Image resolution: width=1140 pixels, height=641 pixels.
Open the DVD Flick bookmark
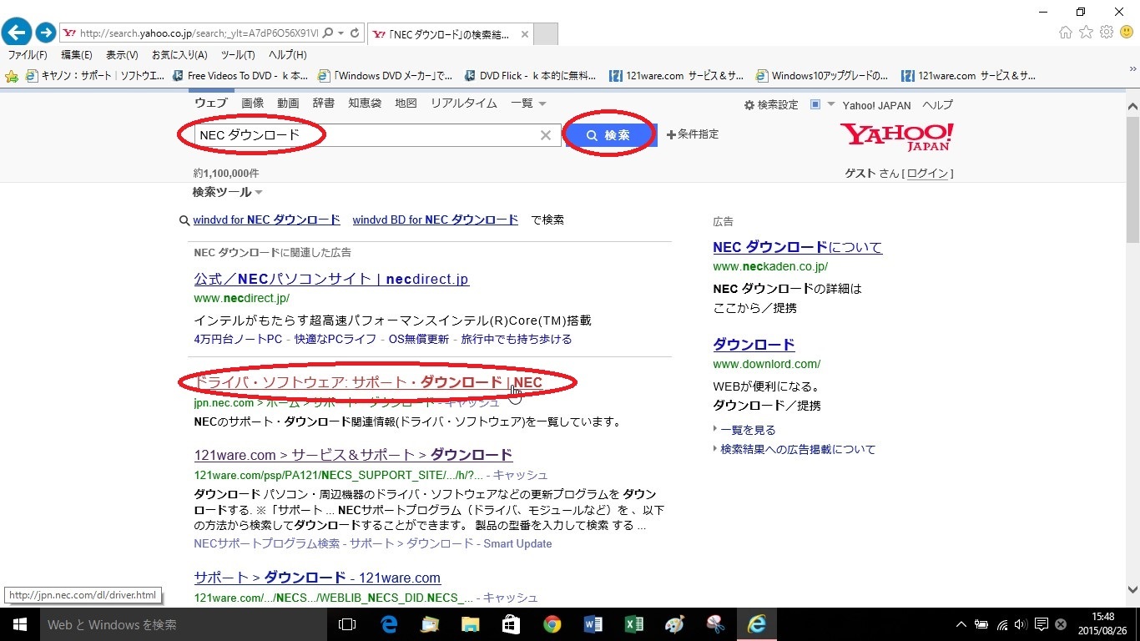[x=530, y=76]
